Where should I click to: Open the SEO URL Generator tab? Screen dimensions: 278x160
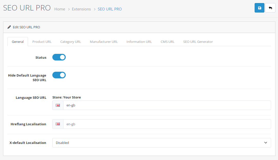pos(198,42)
